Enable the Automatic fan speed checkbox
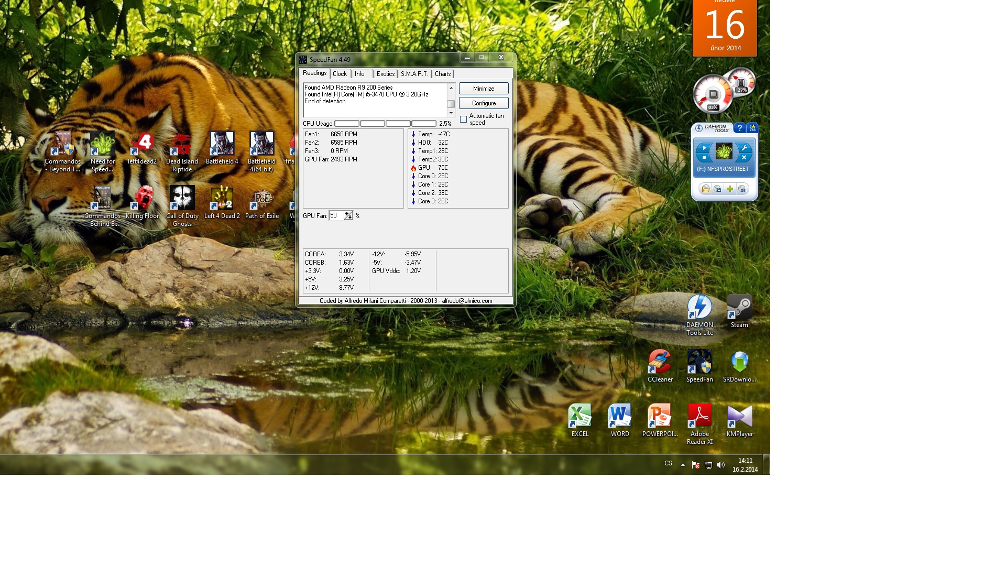This screenshot has width=1006, height=566. coord(463,119)
